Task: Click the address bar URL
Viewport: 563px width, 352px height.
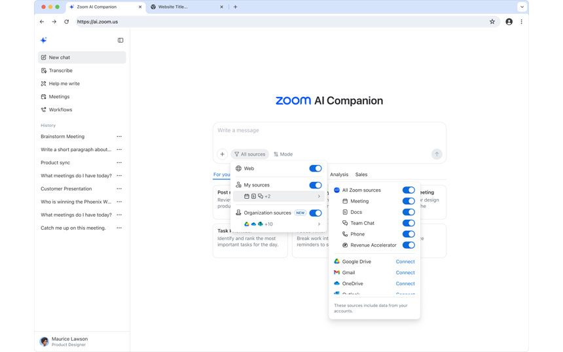Action: pyautogui.click(x=98, y=22)
